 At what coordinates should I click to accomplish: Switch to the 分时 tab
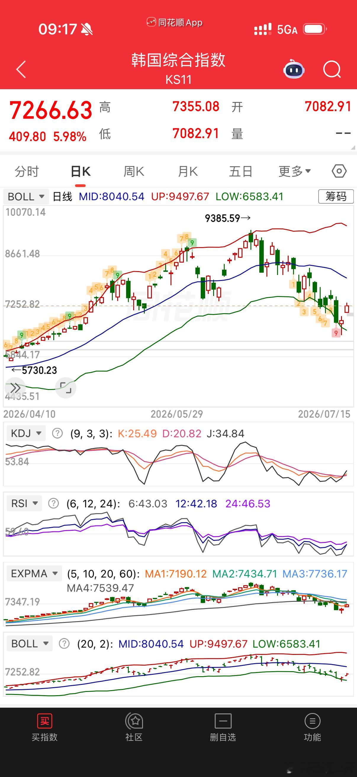click(27, 171)
